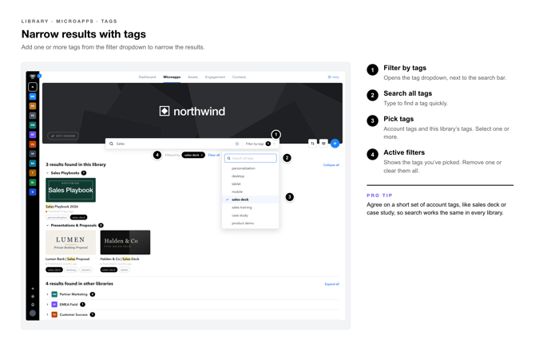Collapse the Sales Playbooks section
The image size is (535, 343).
pyautogui.click(x=47, y=173)
